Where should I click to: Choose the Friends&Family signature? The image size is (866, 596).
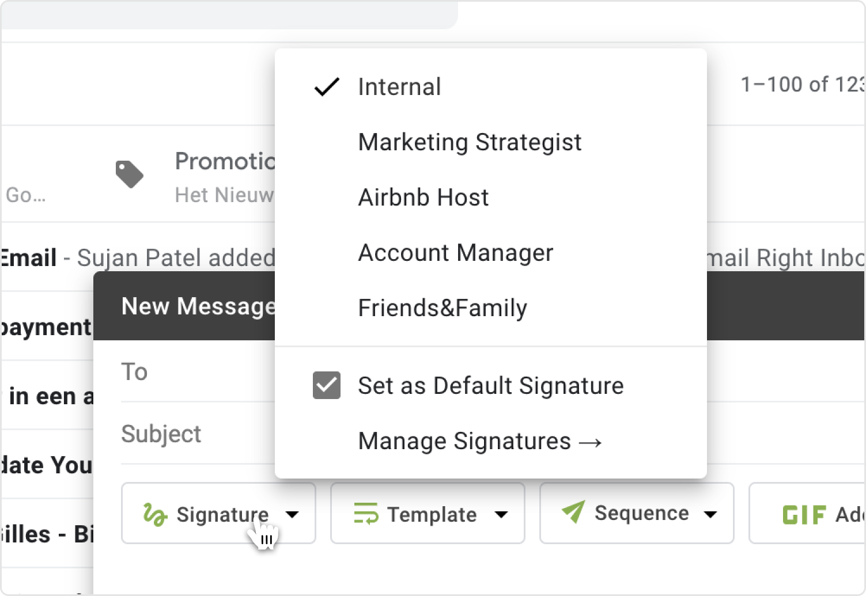click(x=442, y=308)
